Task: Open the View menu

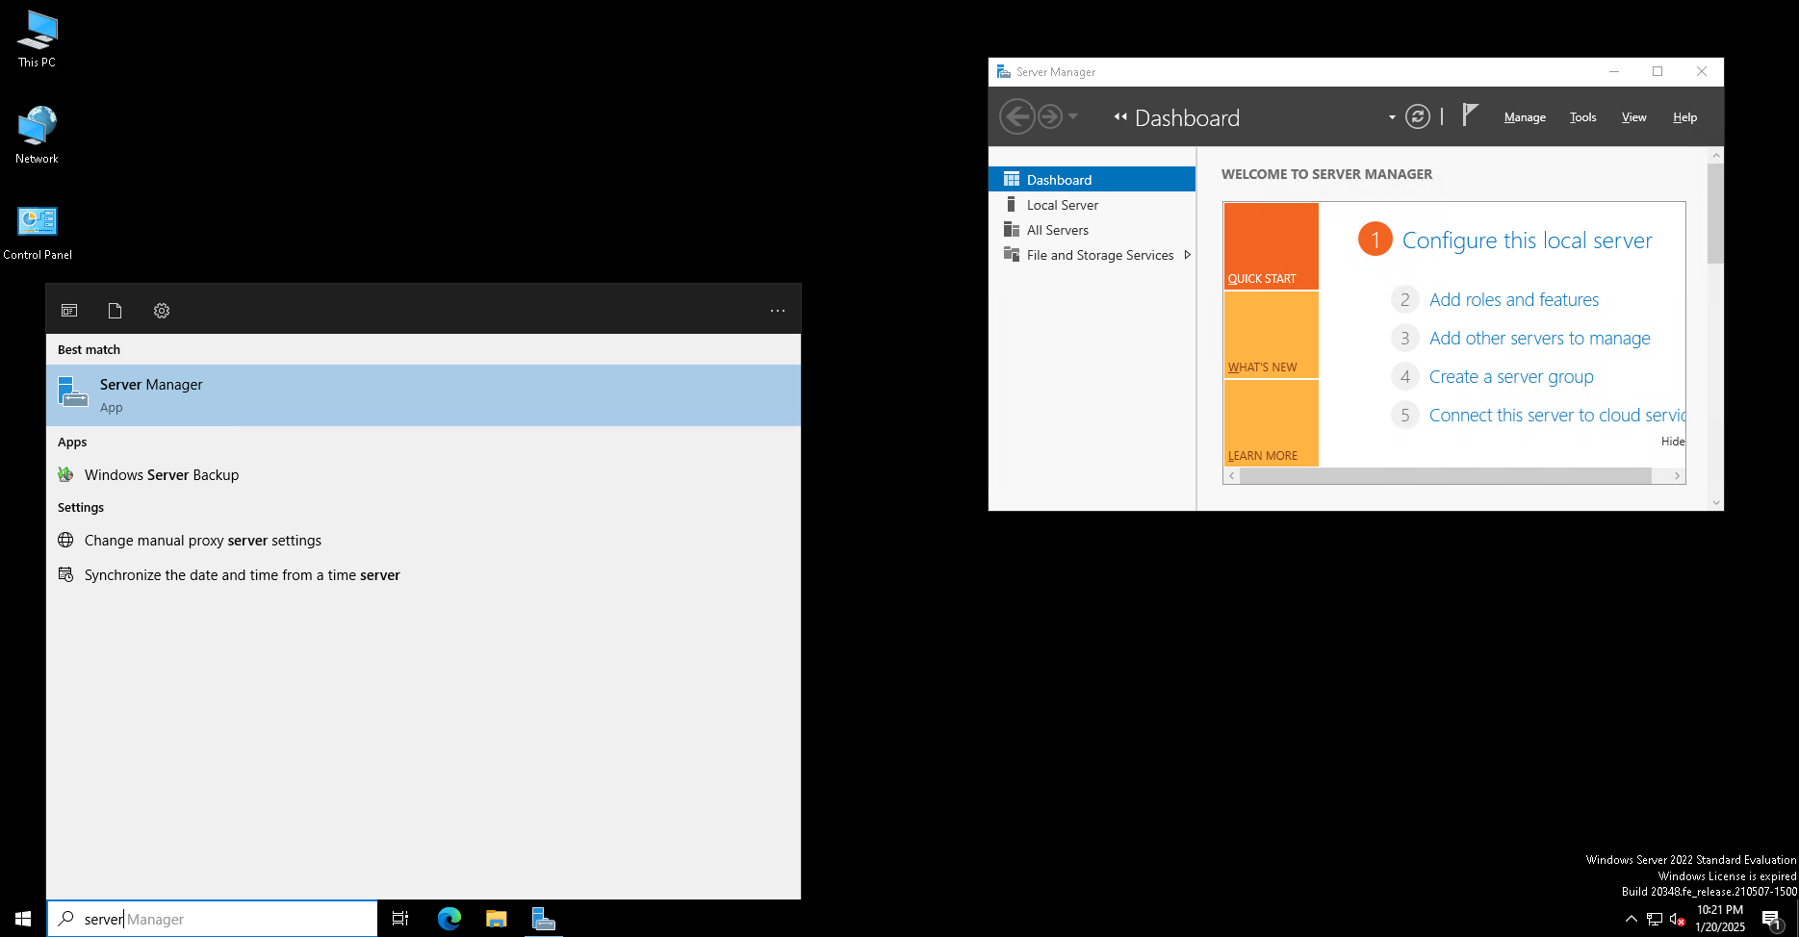Action: [1633, 117]
